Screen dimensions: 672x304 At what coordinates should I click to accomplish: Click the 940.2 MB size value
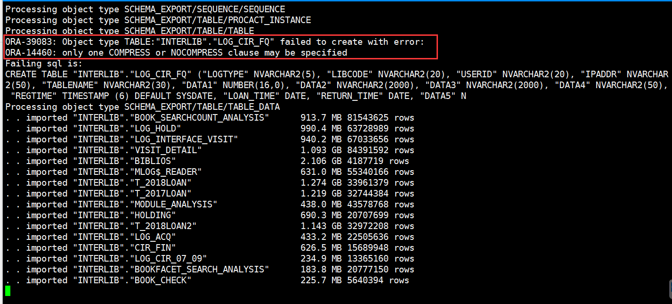point(321,140)
